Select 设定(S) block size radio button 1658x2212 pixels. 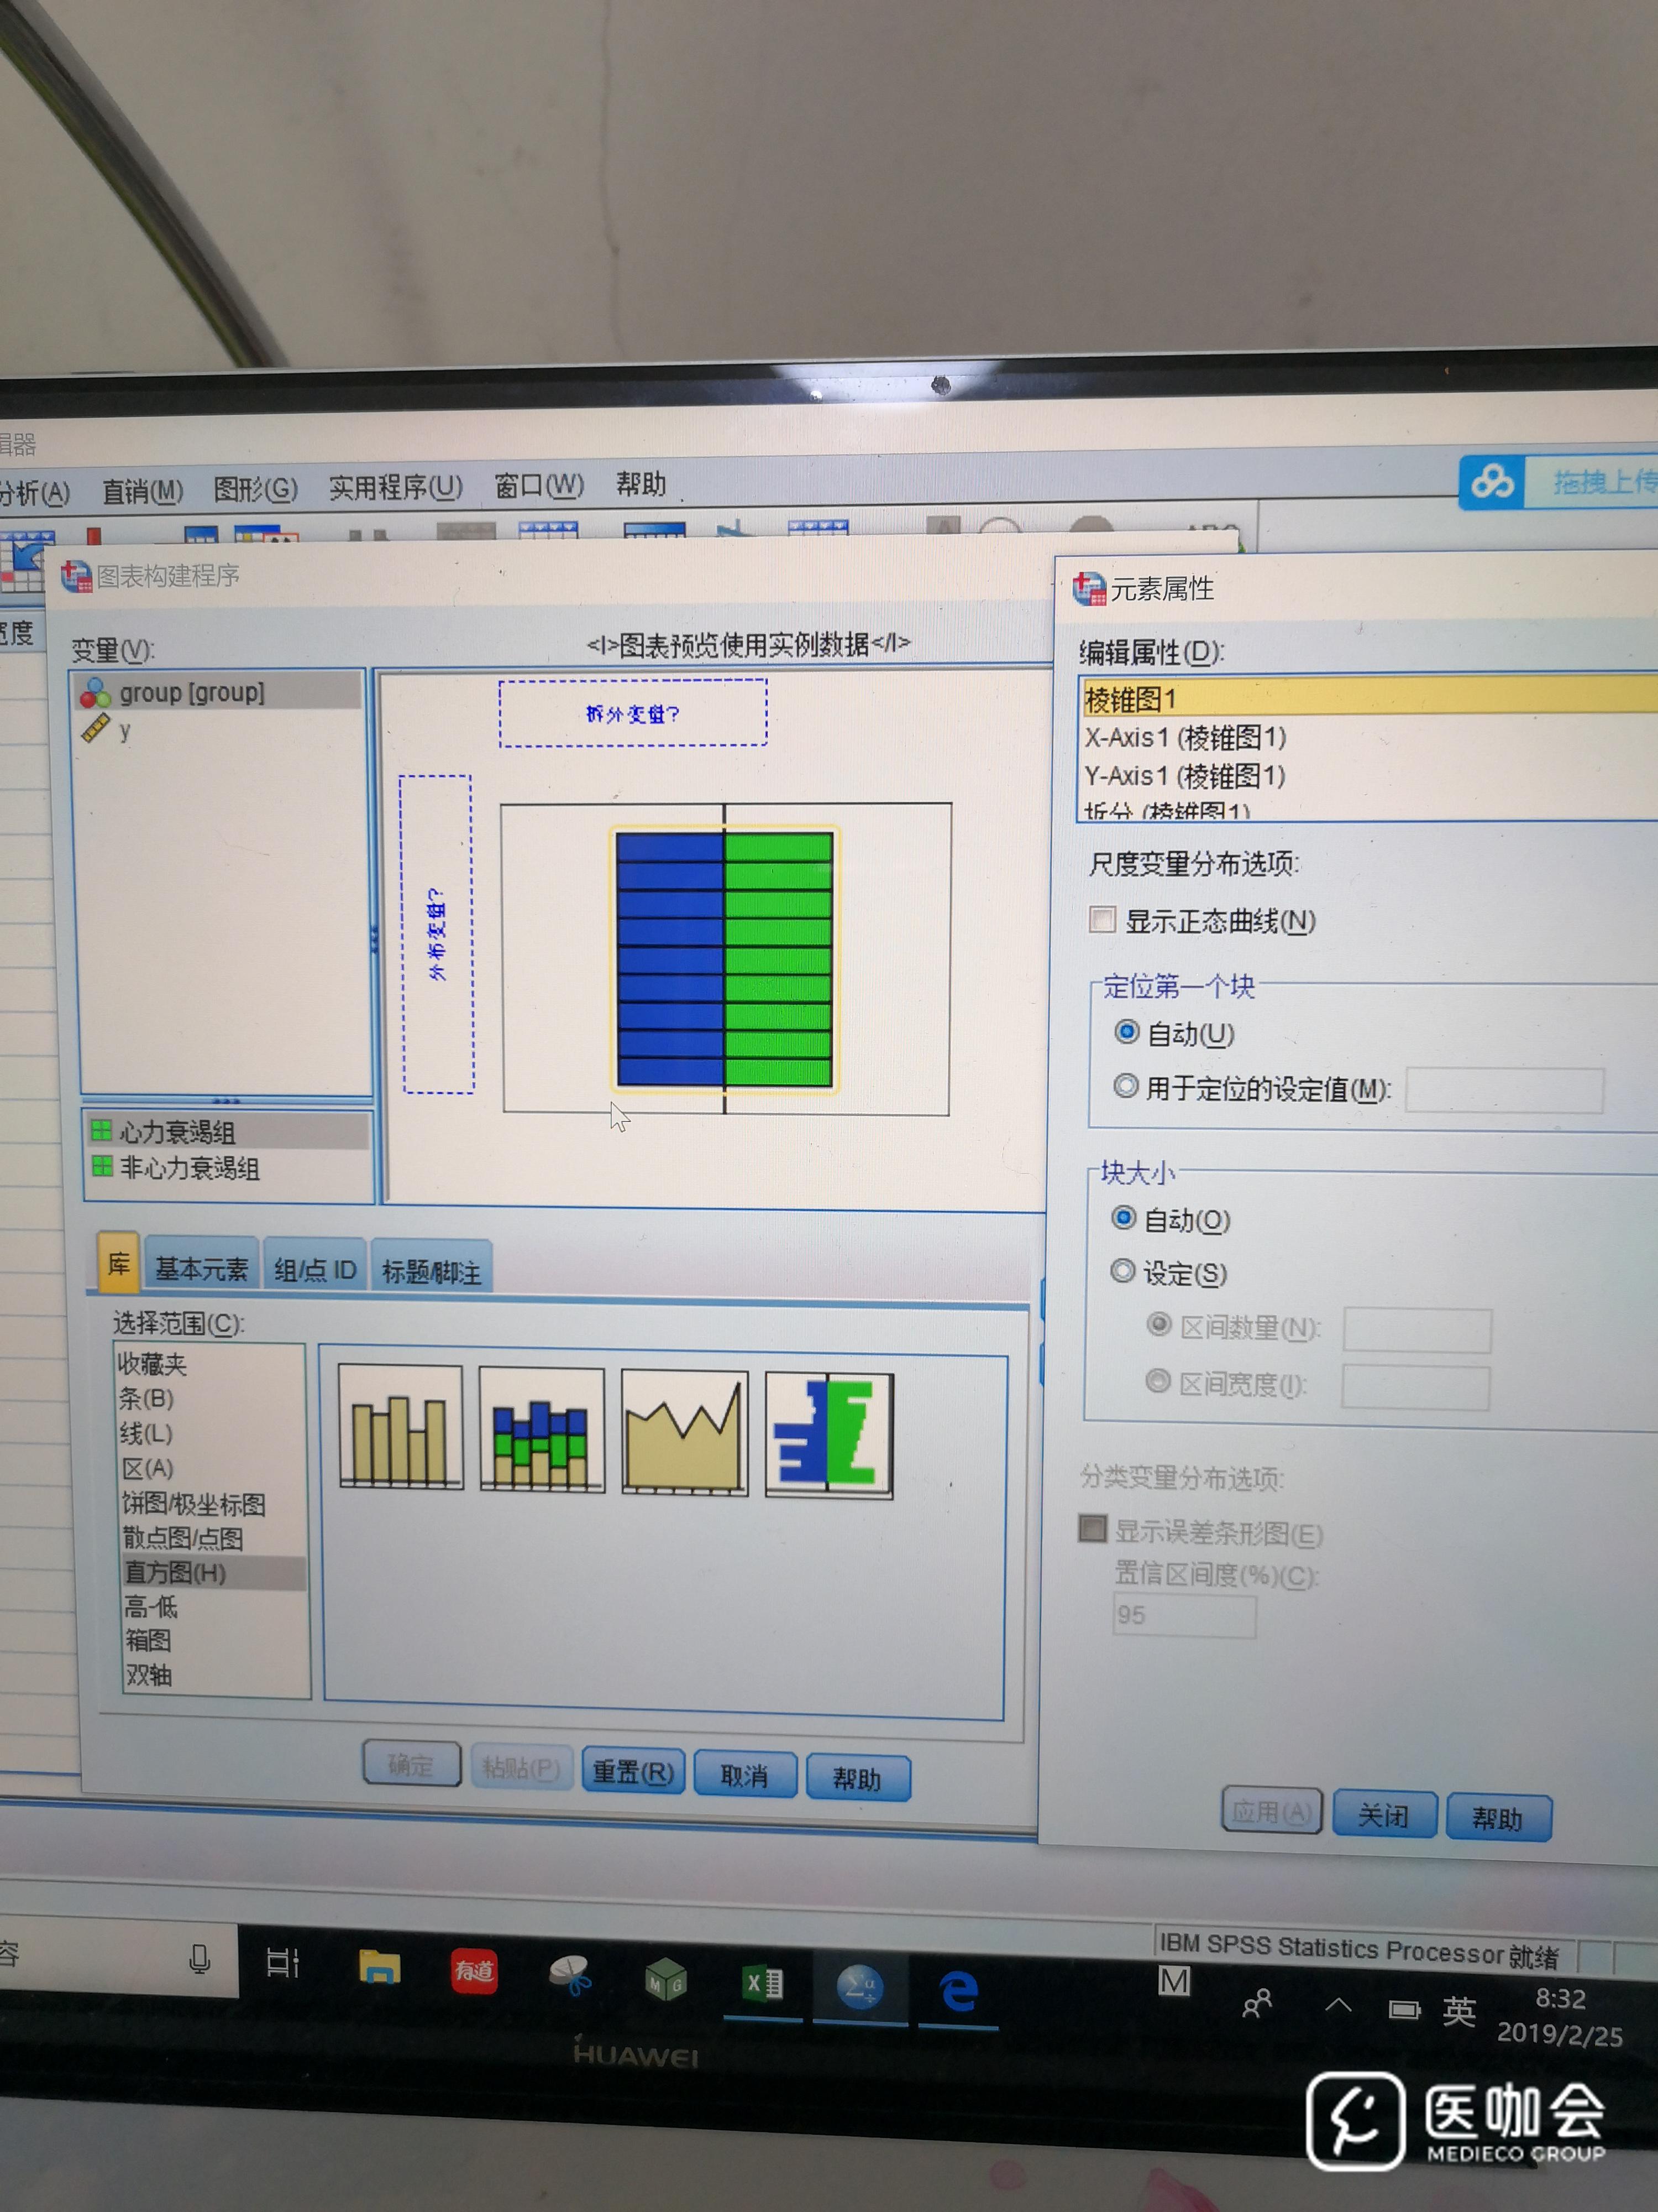[1124, 1271]
